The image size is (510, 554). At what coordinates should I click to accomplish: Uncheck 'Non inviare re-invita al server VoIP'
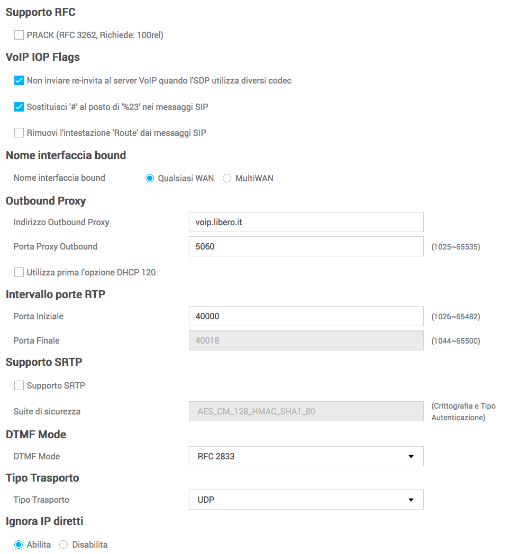pyautogui.click(x=19, y=81)
